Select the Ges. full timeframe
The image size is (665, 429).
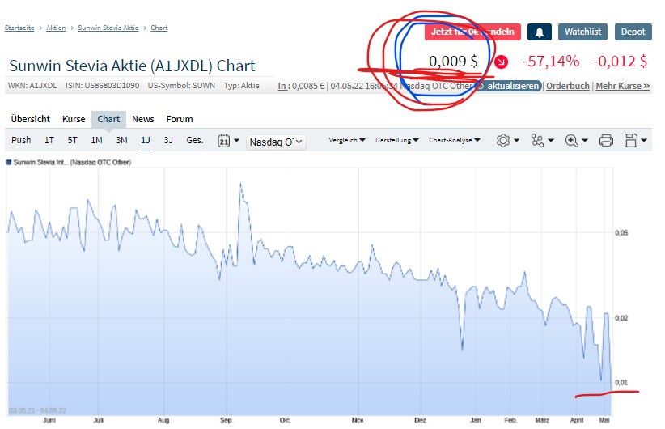(x=195, y=140)
